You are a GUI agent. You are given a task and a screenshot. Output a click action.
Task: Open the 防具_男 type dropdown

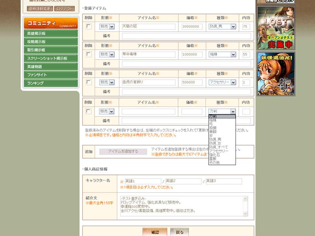(222, 26)
